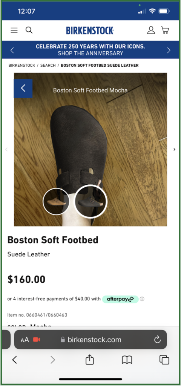Open Safari tabs overview icon
This screenshot has width=181, height=386.
point(164,360)
